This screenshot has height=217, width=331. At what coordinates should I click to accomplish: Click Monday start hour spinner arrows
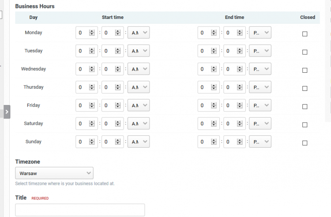point(92,33)
